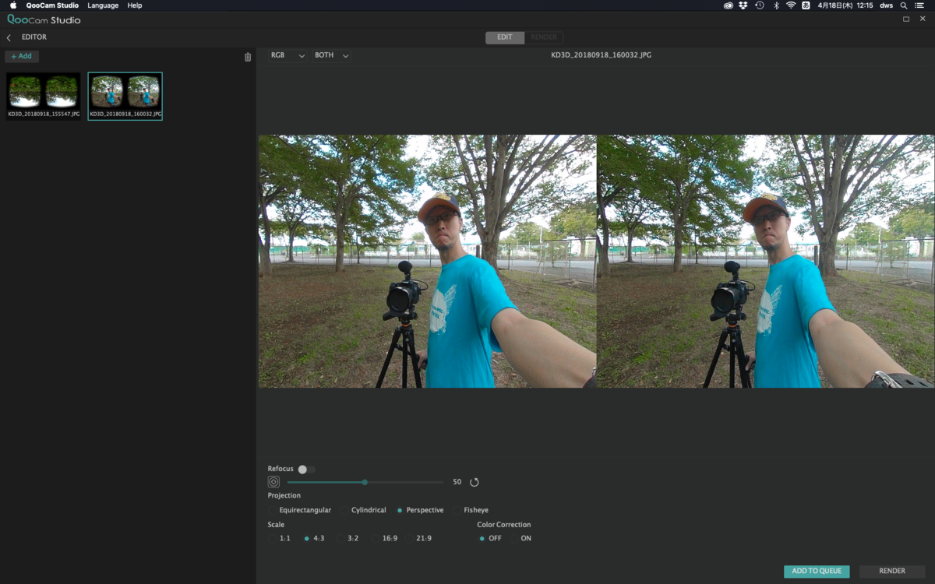Turn Color Correction OFF
This screenshot has width=935, height=584.
click(x=491, y=538)
